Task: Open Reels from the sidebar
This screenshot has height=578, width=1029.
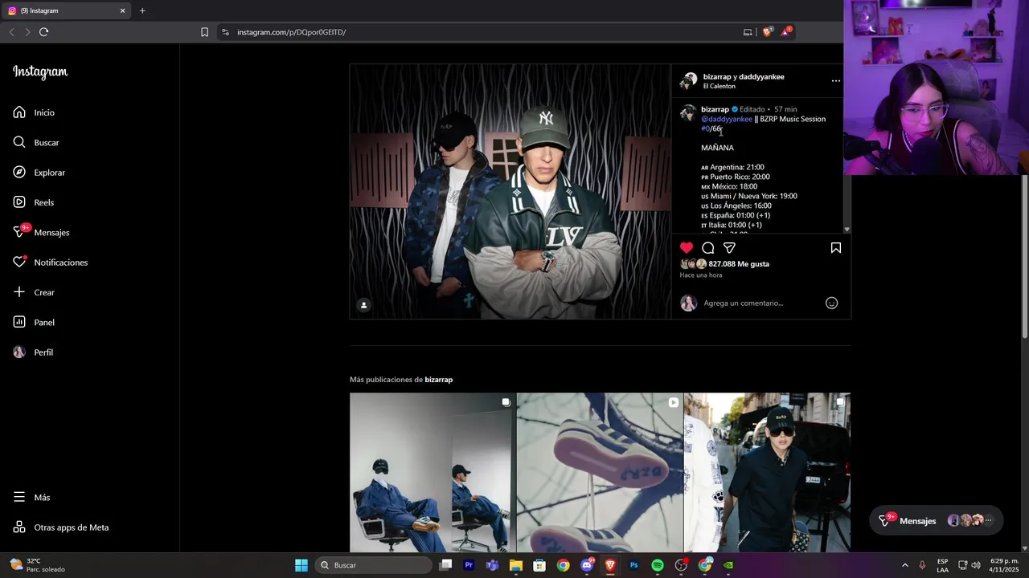Action: pos(34,202)
